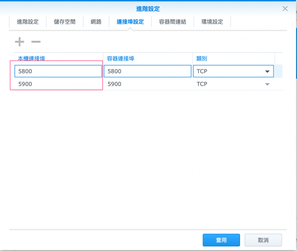The width and height of the screenshot is (297, 251).
Task: Add a new port mapping row
Action: pyautogui.click(x=19, y=42)
